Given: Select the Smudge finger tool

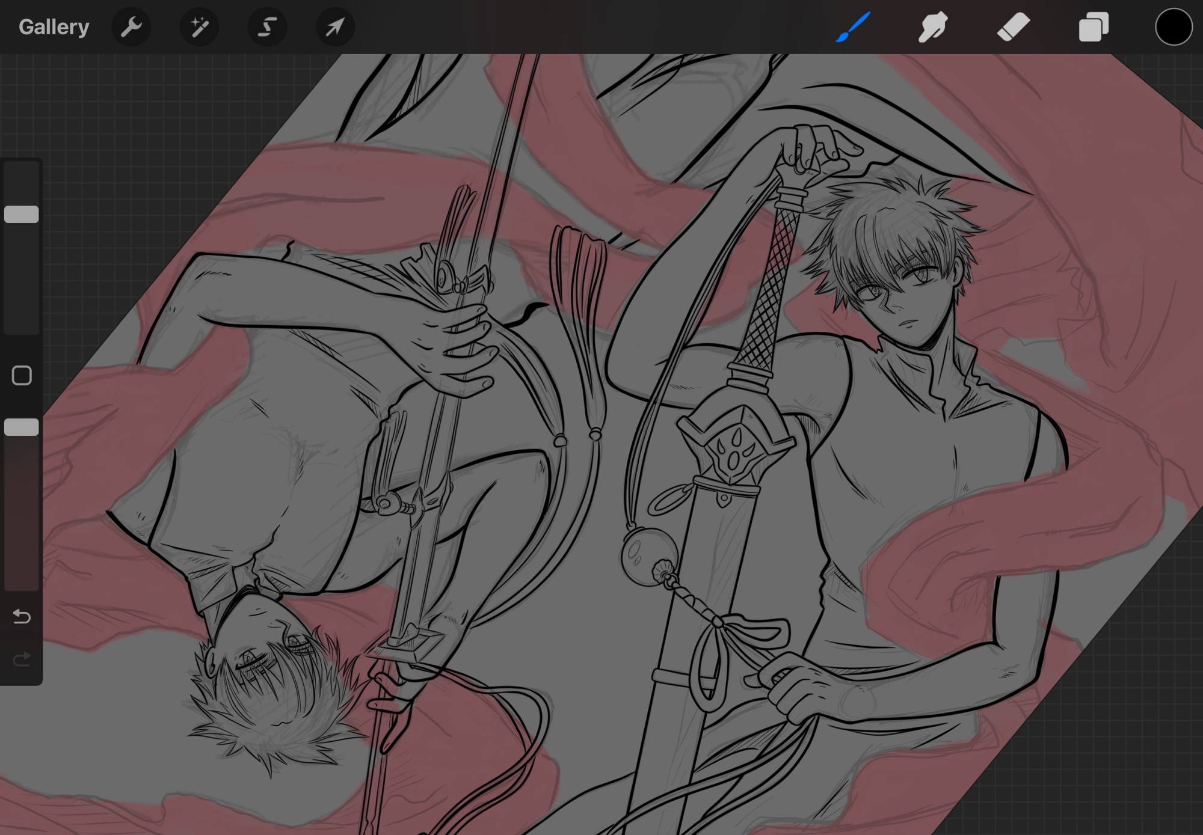Looking at the screenshot, I should click(933, 27).
